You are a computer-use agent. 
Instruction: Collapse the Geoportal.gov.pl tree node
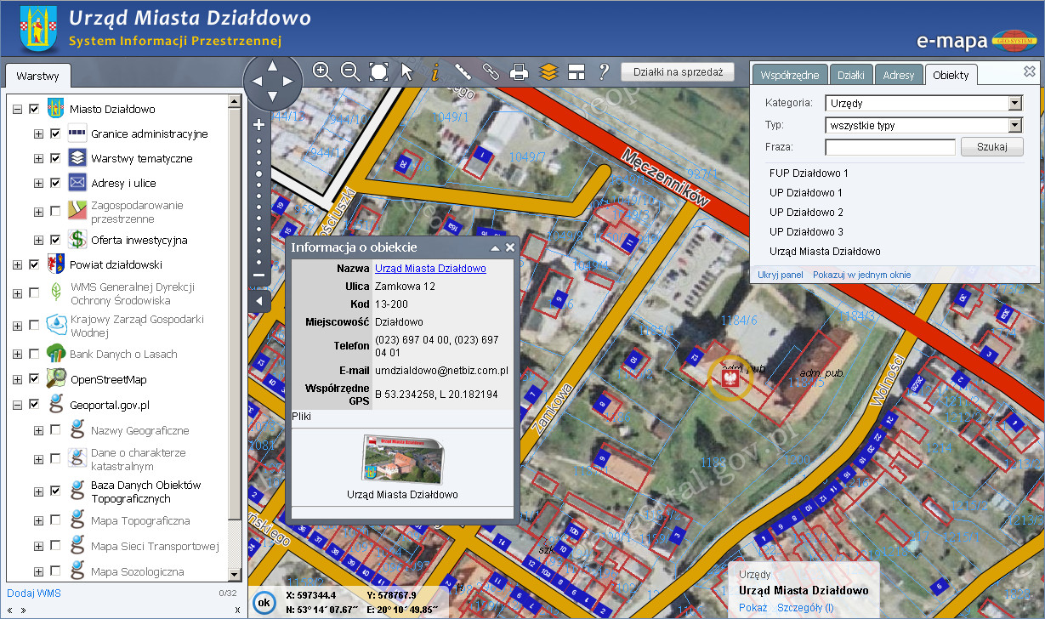(17, 405)
